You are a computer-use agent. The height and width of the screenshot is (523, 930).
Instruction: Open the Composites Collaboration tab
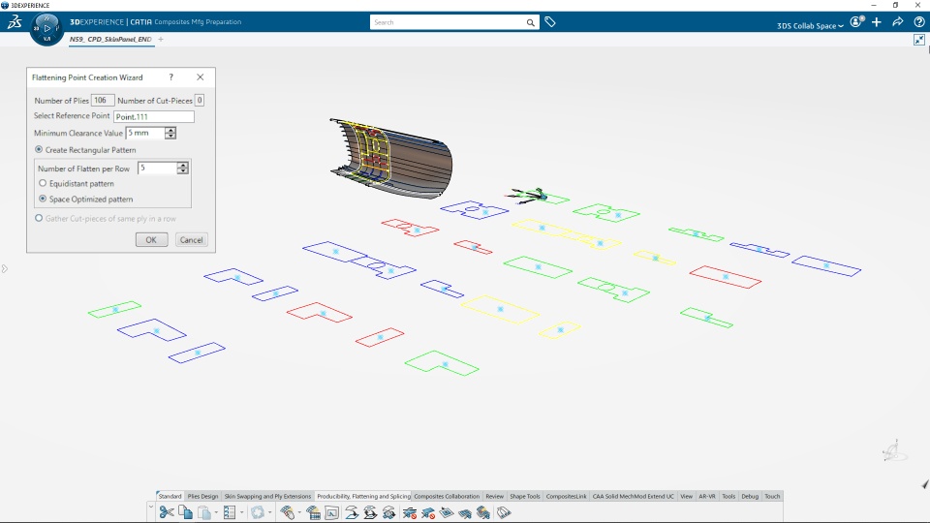coord(447,496)
